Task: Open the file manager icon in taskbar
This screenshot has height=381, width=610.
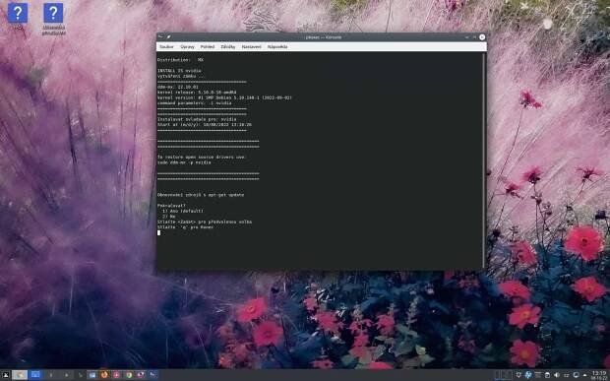Action: [92, 375]
